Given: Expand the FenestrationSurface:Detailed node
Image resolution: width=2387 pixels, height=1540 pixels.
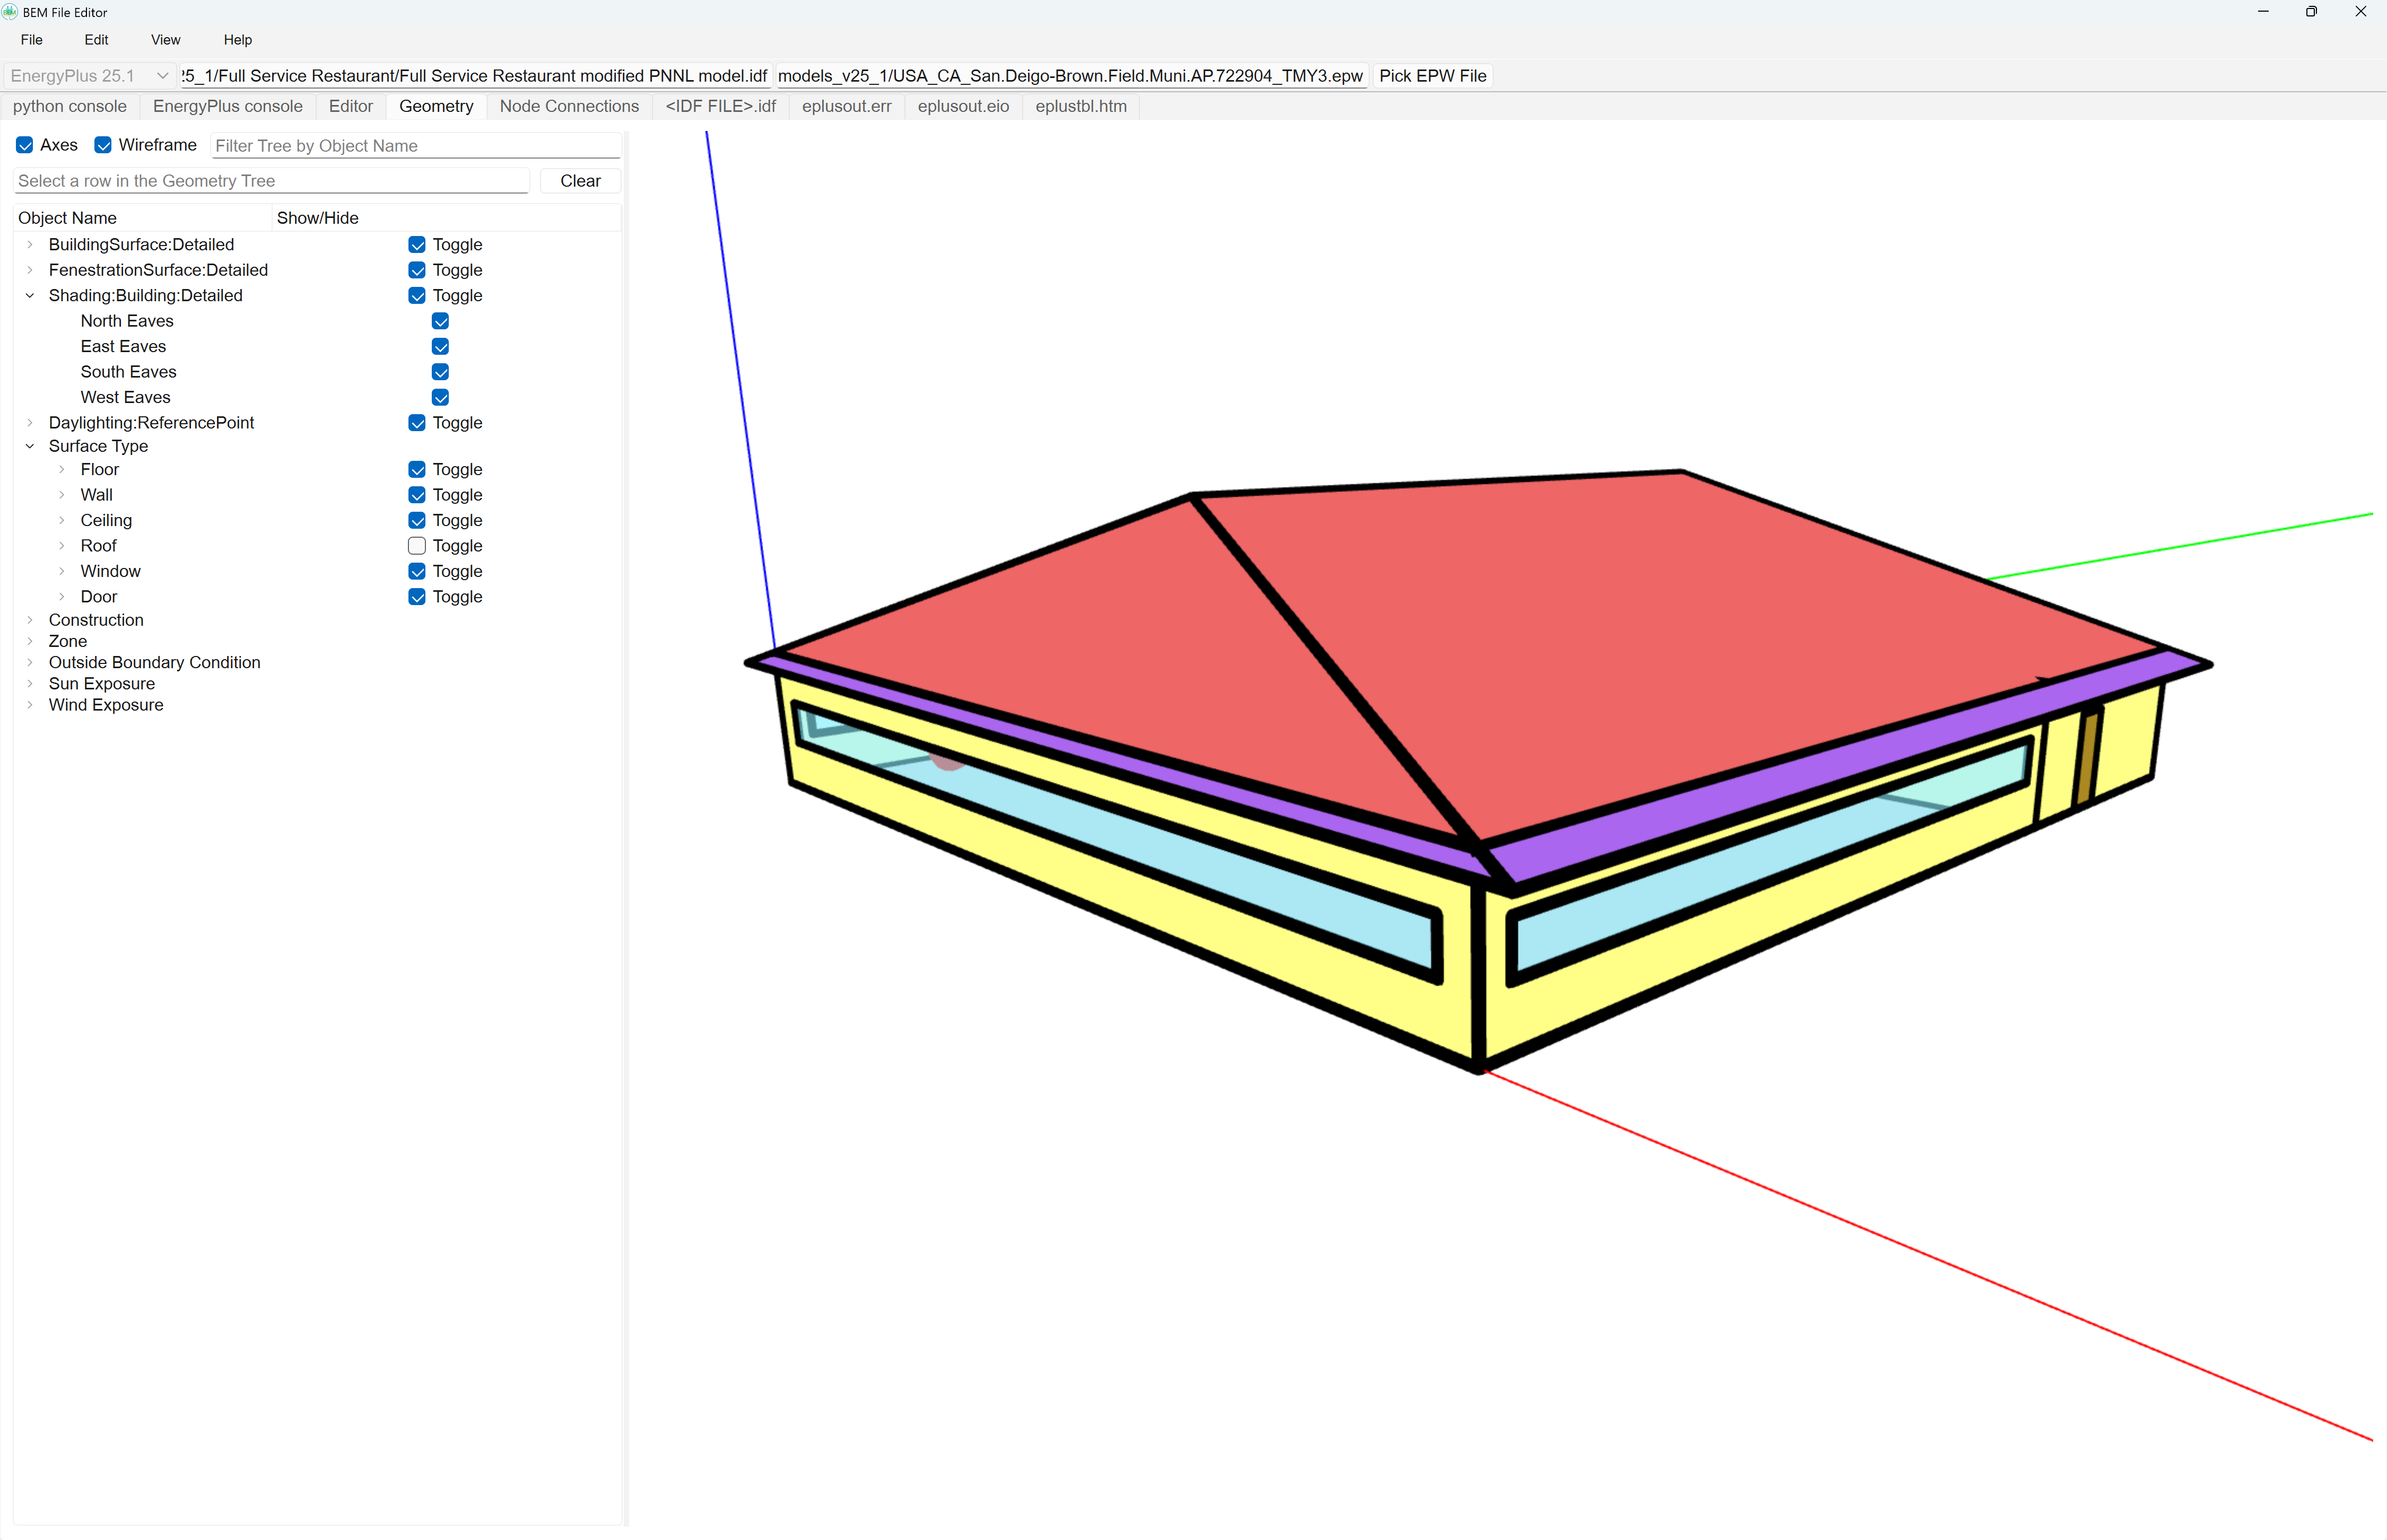Looking at the screenshot, I should click(x=30, y=270).
